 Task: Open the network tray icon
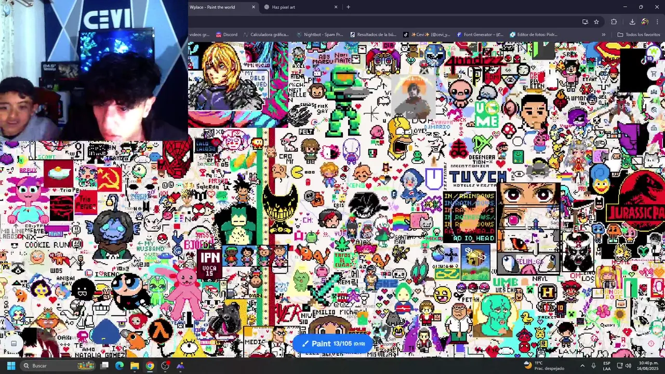tap(619, 366)
